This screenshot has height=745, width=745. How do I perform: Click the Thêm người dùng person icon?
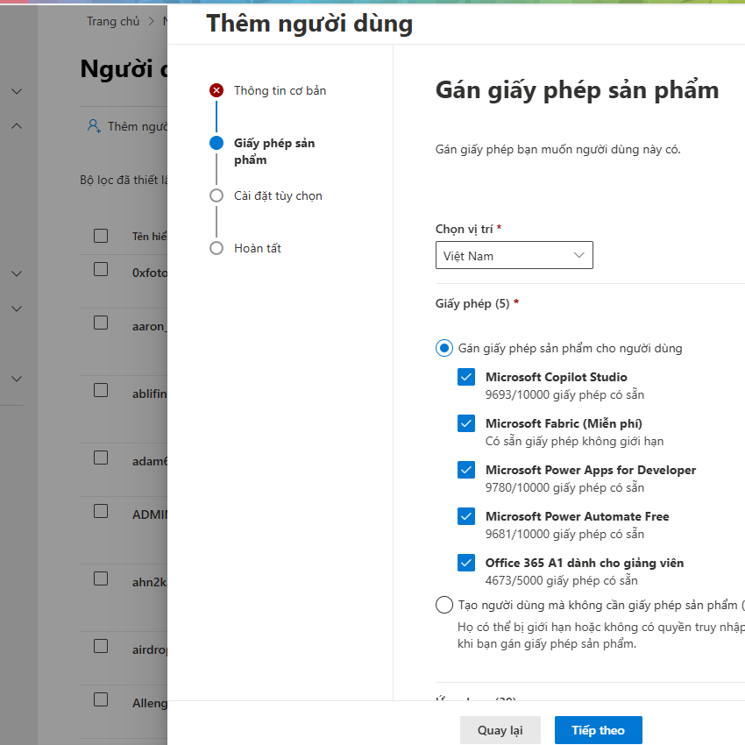[x=94, y=126]
